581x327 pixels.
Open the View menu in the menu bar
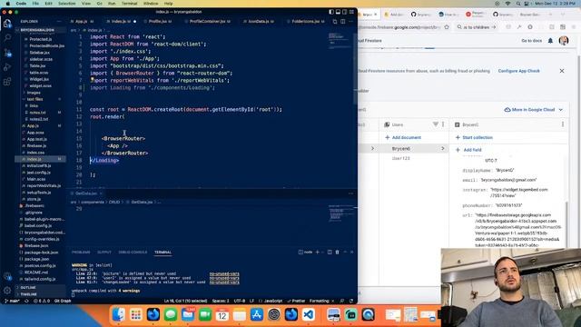click(x=86, y=4)
